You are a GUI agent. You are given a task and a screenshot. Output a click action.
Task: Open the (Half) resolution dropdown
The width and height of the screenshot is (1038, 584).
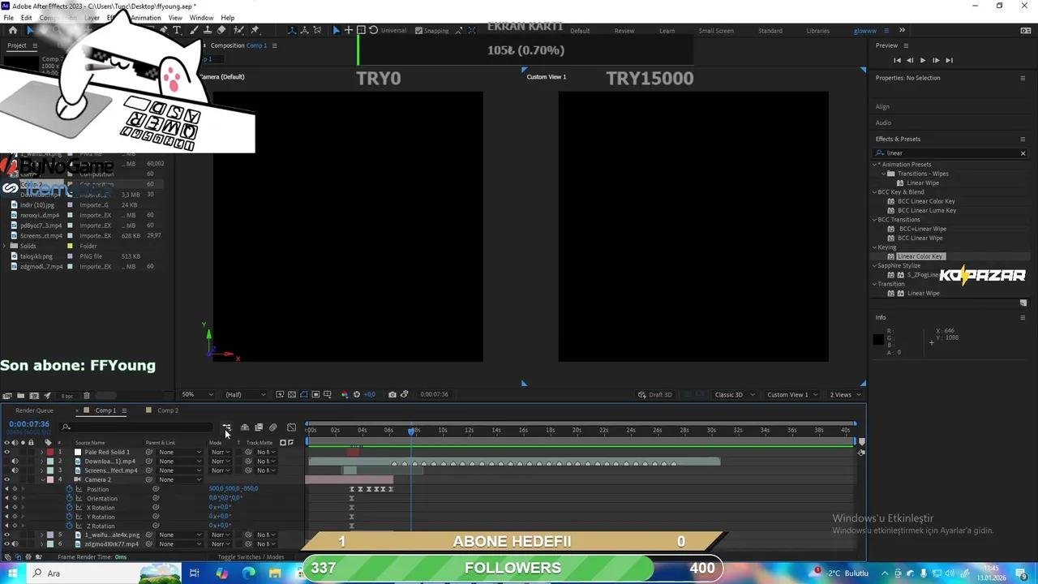[x=245, y=394]
